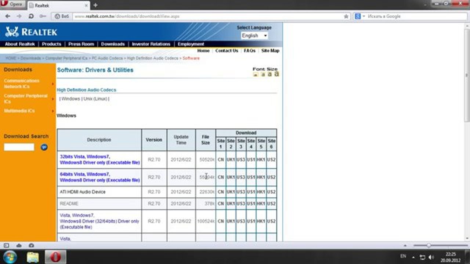Open the password wand key icon

pos(43,16)
